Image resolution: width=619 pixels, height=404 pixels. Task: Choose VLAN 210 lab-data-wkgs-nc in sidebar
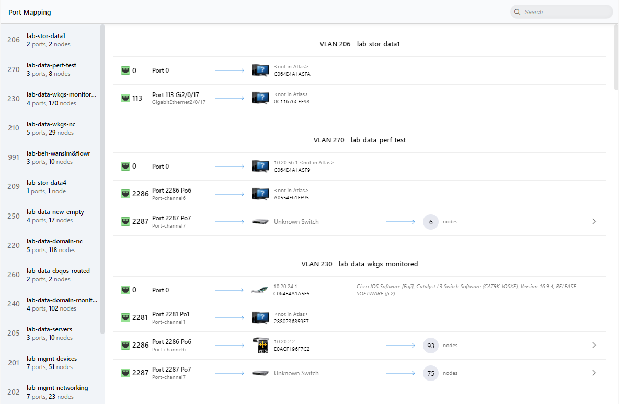tap(50, 128)
